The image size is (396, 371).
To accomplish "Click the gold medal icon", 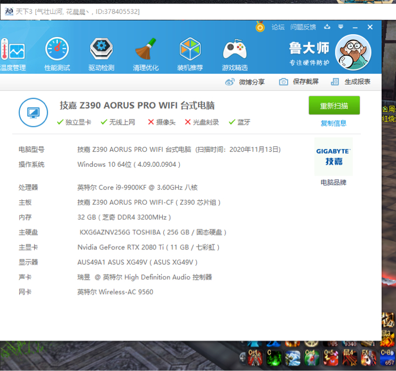I will tap(260, 26).
